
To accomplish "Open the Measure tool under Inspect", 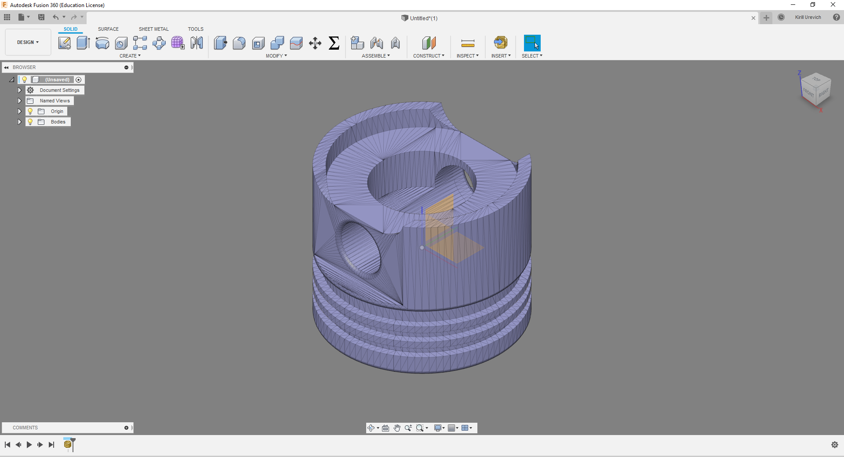I will click(468, 43).
